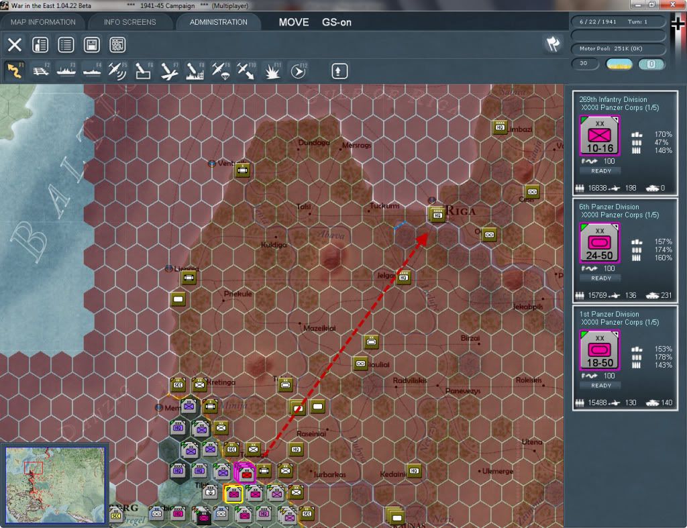Viewport: 687px width, 528px height.
Task: Click the Dundaga town label
Action: [x=314, y=142]
